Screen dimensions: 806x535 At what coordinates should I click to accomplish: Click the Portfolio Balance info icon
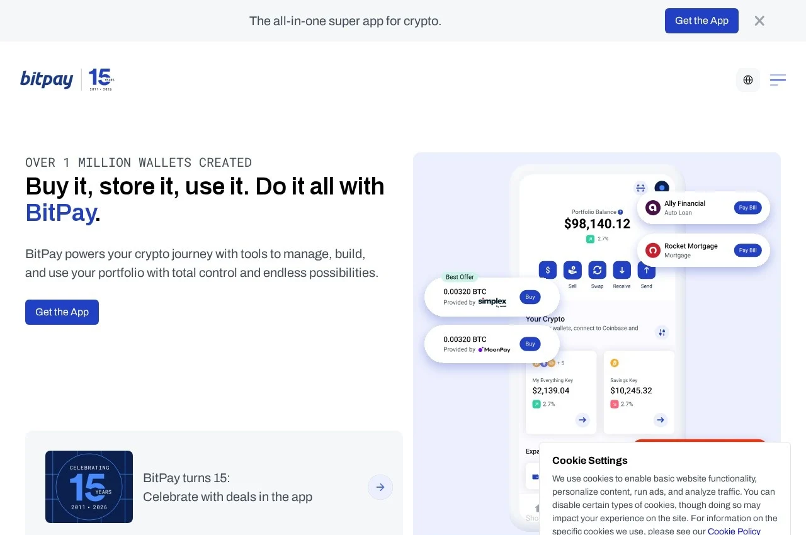click(x=620, y=212)
